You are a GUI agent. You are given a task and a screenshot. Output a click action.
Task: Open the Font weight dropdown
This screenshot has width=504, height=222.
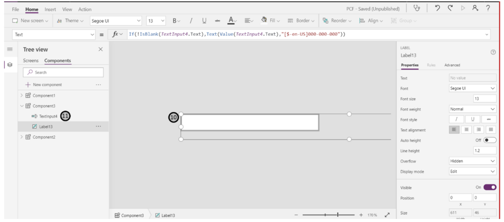click(472, 109)
